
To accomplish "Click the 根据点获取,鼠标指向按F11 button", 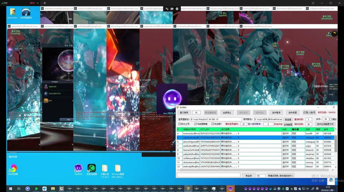I will (281, 176).
